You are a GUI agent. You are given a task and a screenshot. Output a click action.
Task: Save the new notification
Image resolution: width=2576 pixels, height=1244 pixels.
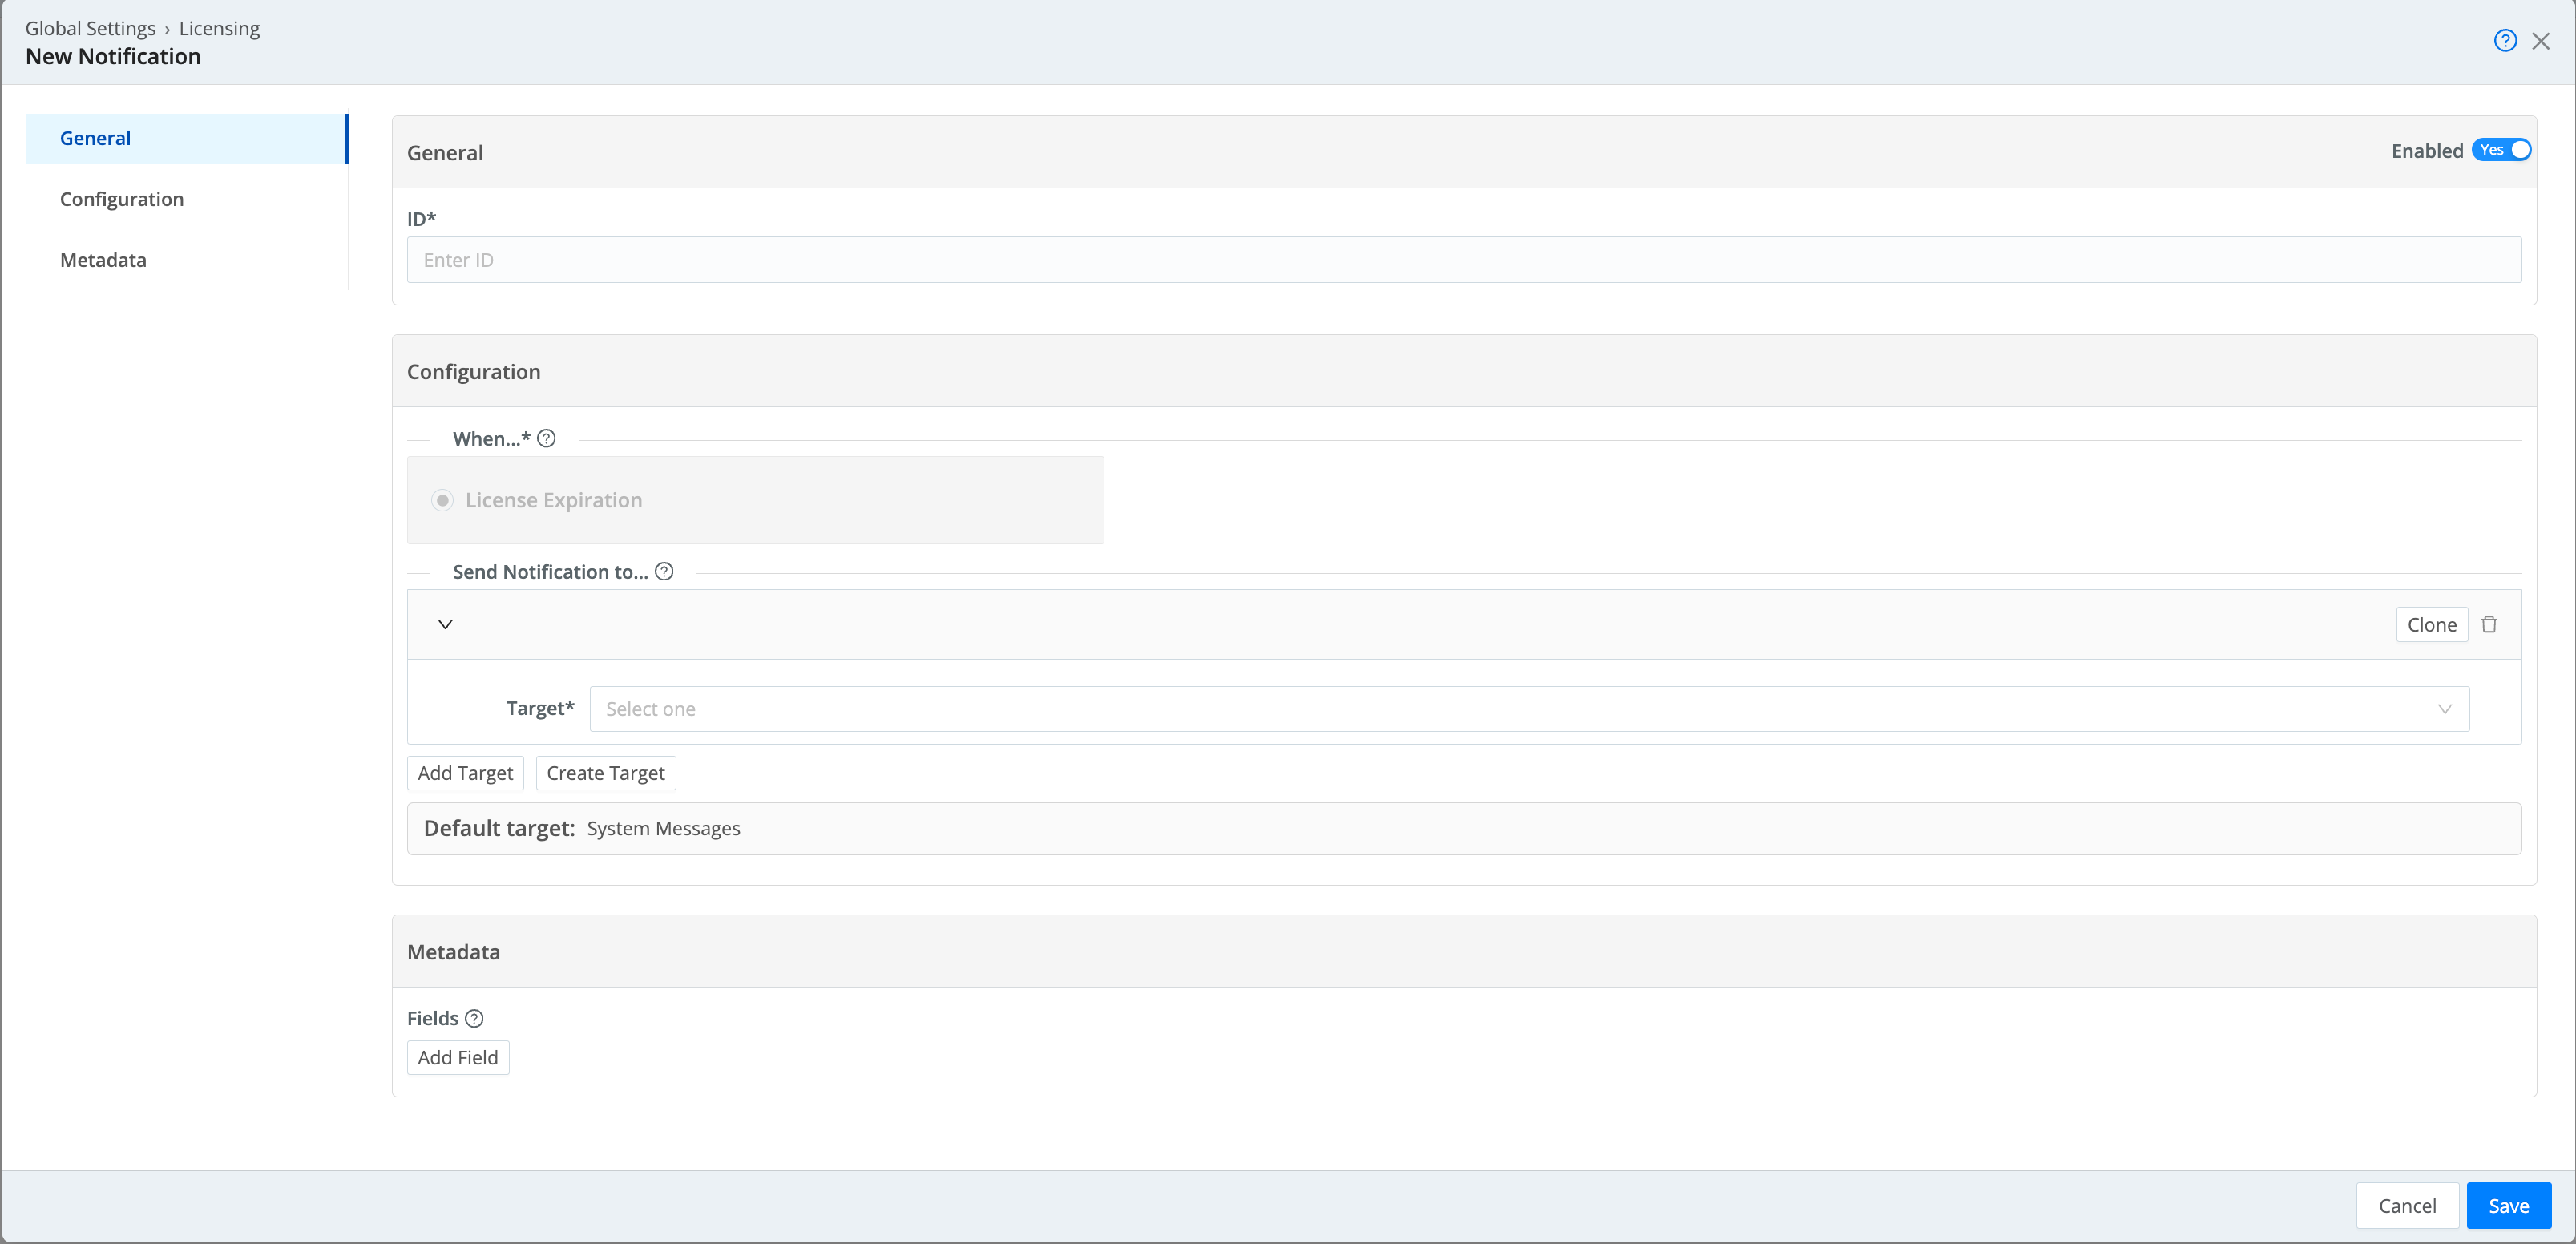coord(2508,1205)
